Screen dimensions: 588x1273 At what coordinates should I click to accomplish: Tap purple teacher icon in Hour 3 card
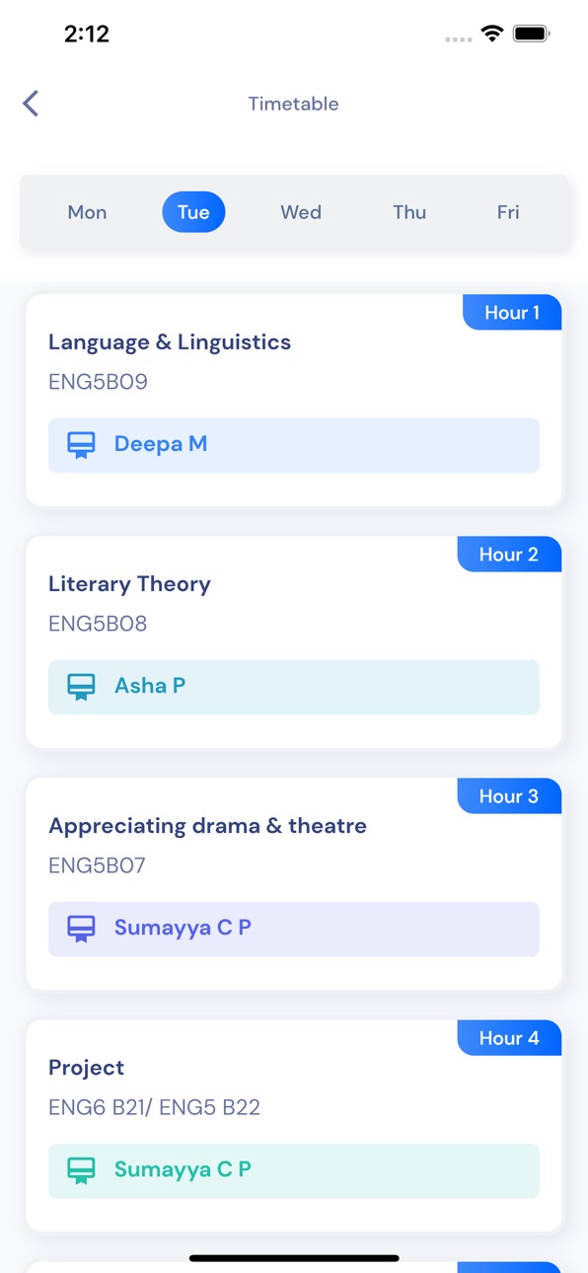click(x=81, y=929)
